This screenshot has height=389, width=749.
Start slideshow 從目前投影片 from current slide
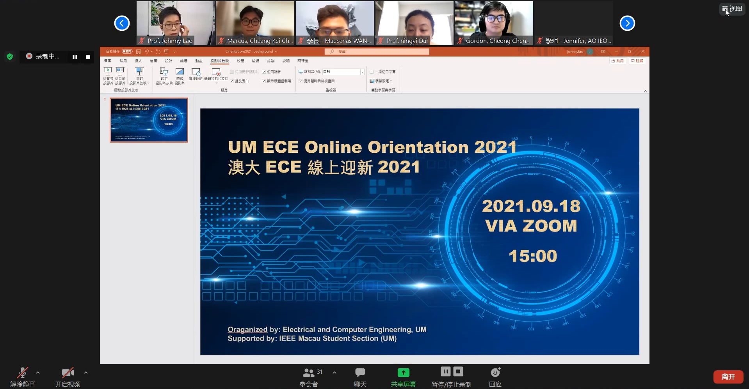[120, 76]
